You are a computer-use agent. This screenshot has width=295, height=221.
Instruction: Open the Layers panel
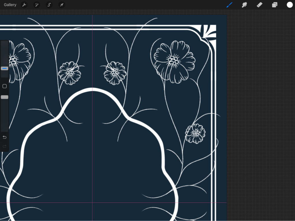pos(275,5)
